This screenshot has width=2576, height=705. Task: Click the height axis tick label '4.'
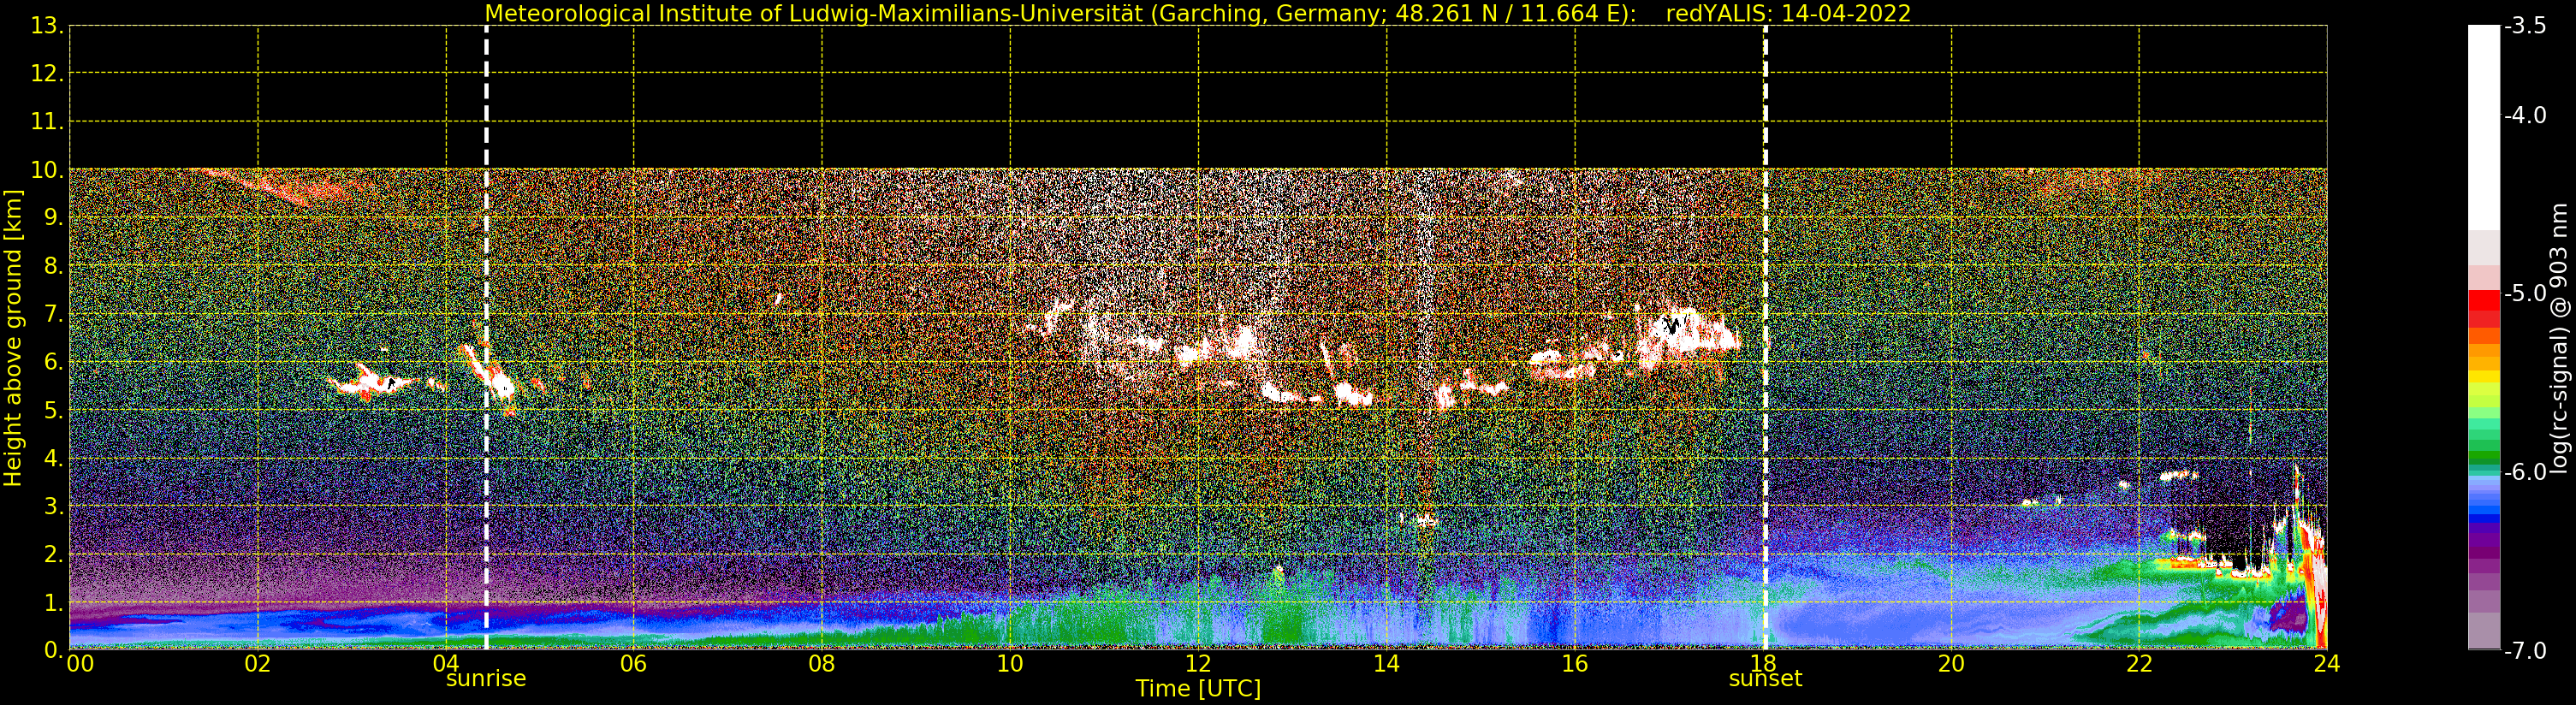(x=53, y=457)
